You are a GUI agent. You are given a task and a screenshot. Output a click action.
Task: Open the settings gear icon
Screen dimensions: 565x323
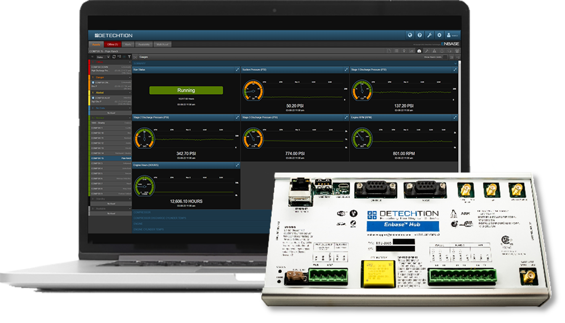(x=439, y=35)
